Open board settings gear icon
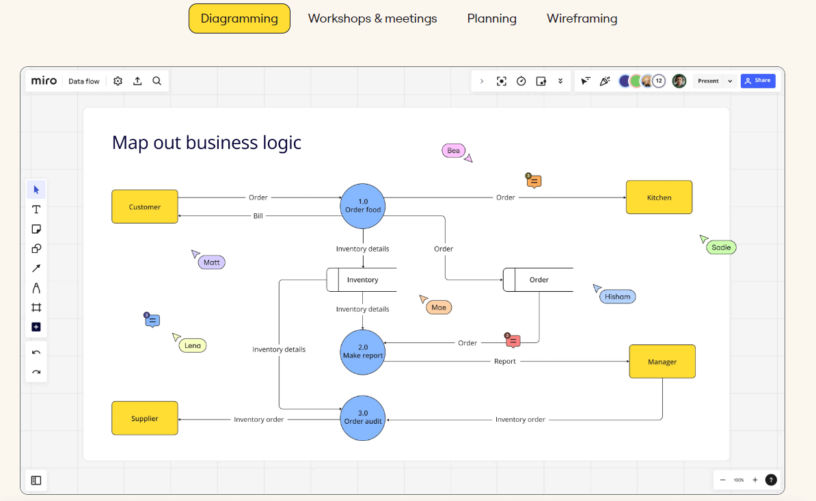 point(118,81)
